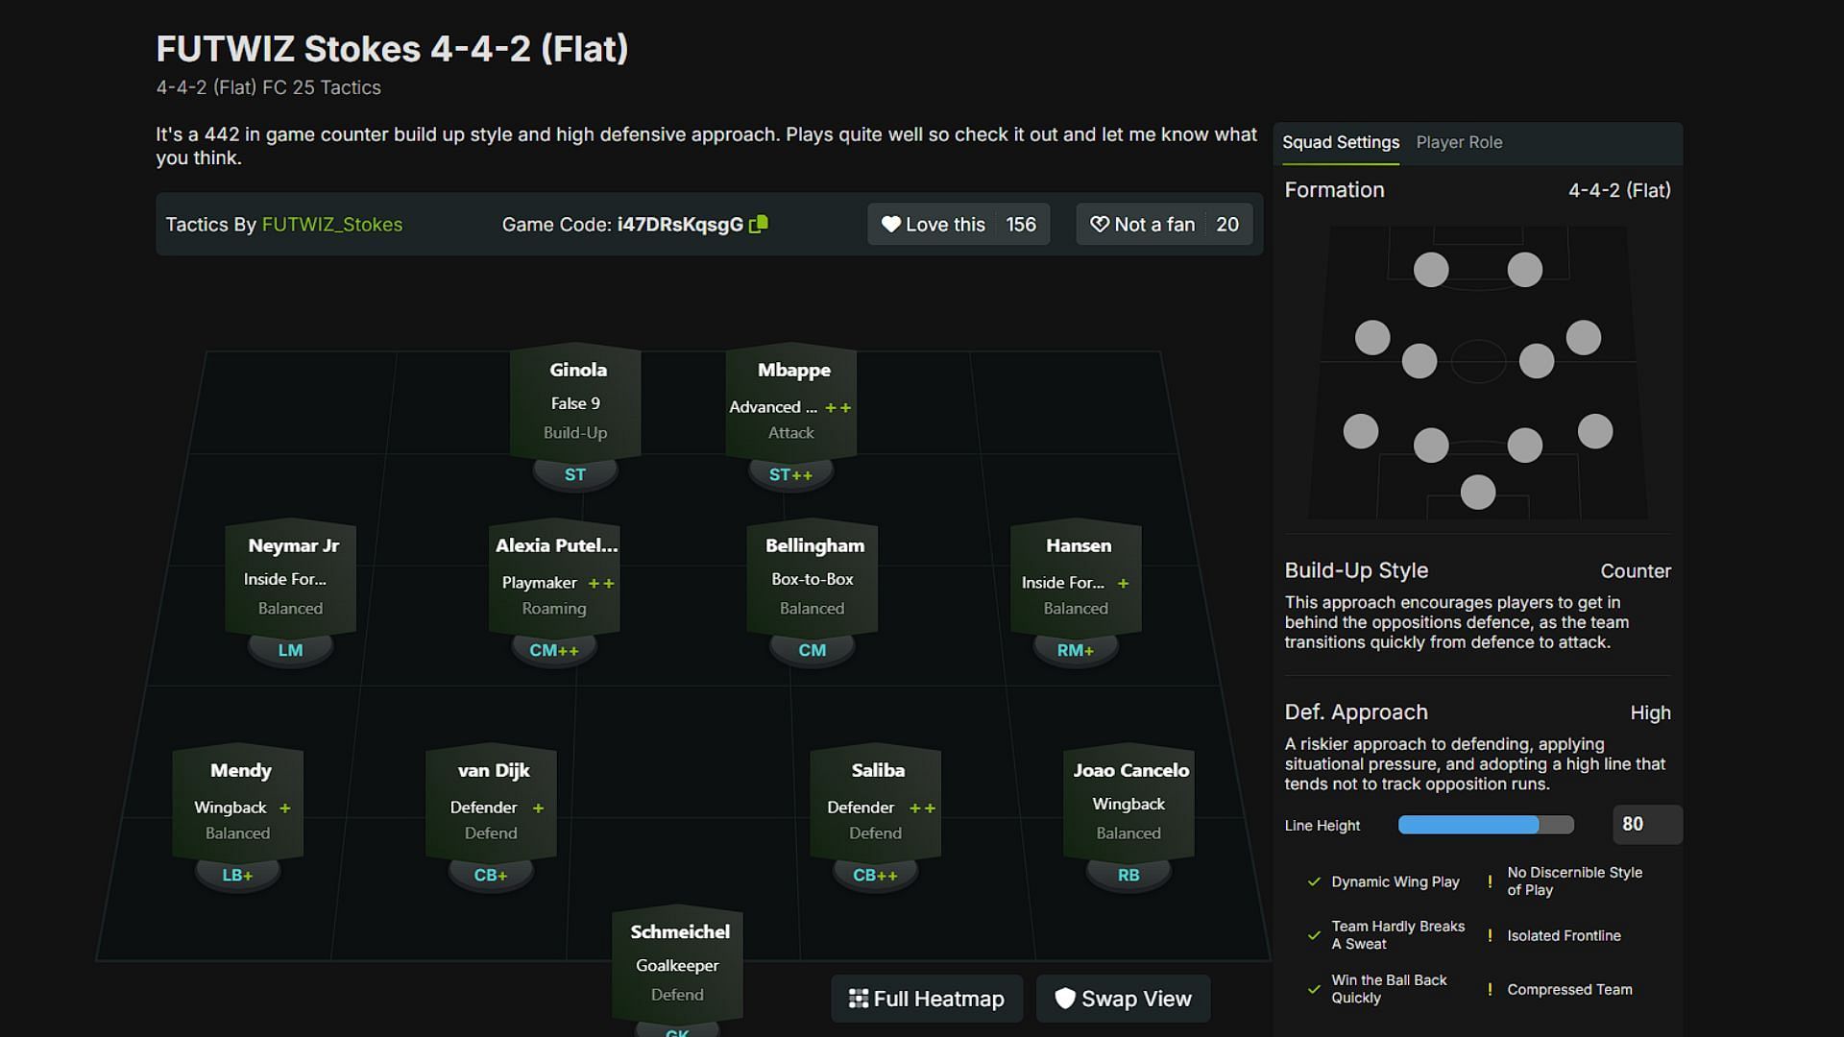Click the Dynamic Wing Play checkmark icon
Screen dimensions: 1844x1037
pos(1314,881)
